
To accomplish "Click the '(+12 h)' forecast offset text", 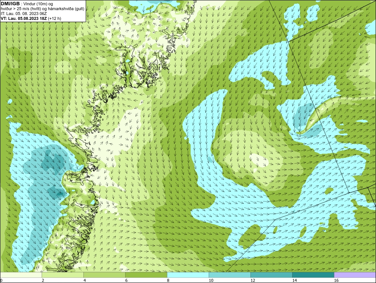I will 55,18.
